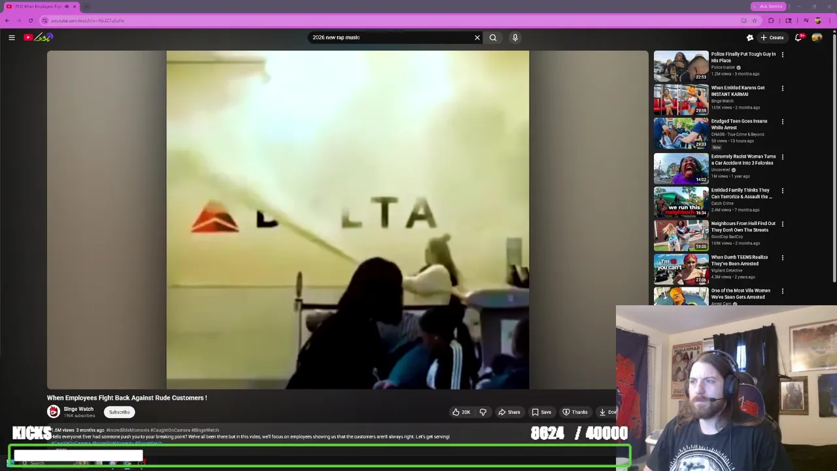Click the main video player to pause

coord(347,220)
